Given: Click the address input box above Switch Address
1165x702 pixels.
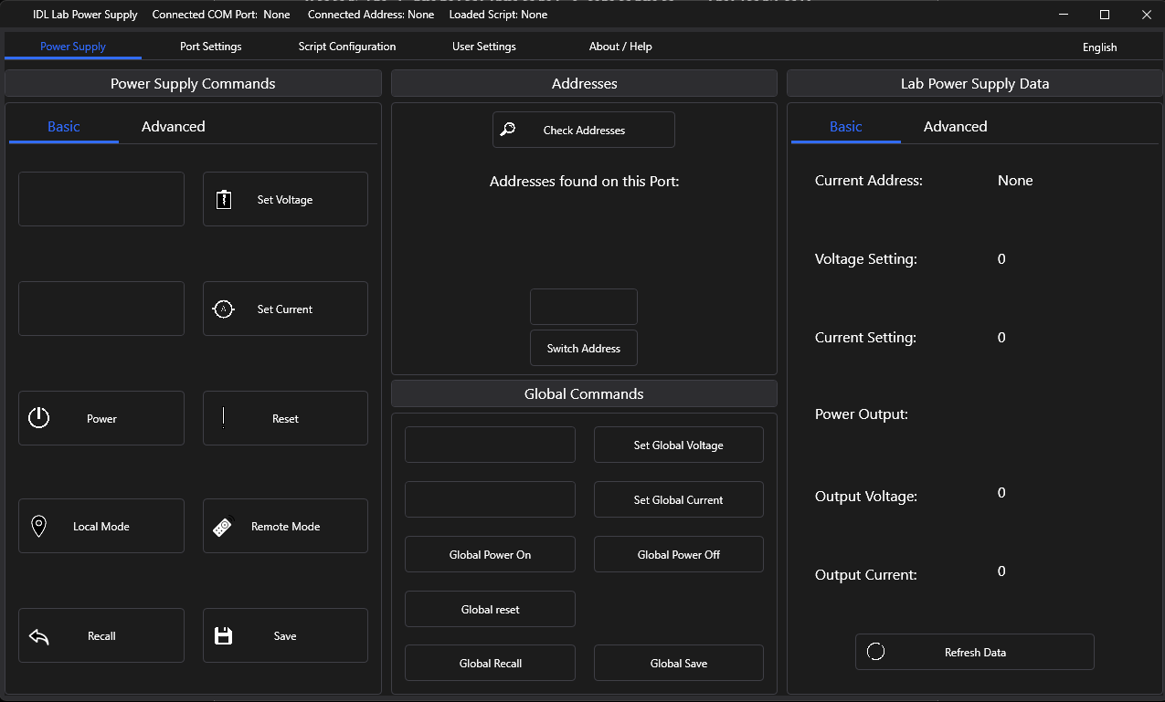Looking at the screenshot, I should tap(584, 307).
